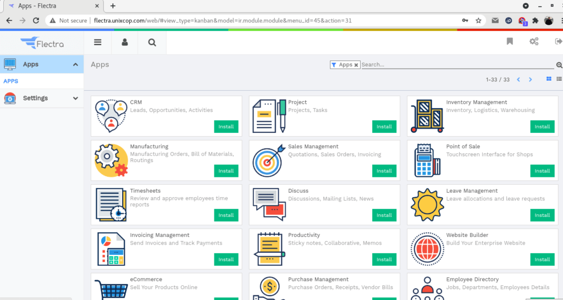This screenshot has height=300, width=563.
Task: Open the Gmail extension icon
Action: coord(495,20)
